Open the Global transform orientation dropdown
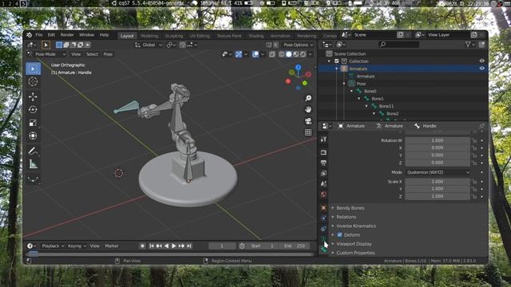Image resolution: width=511 pixels, height=287 pixels. coord(149,45)
